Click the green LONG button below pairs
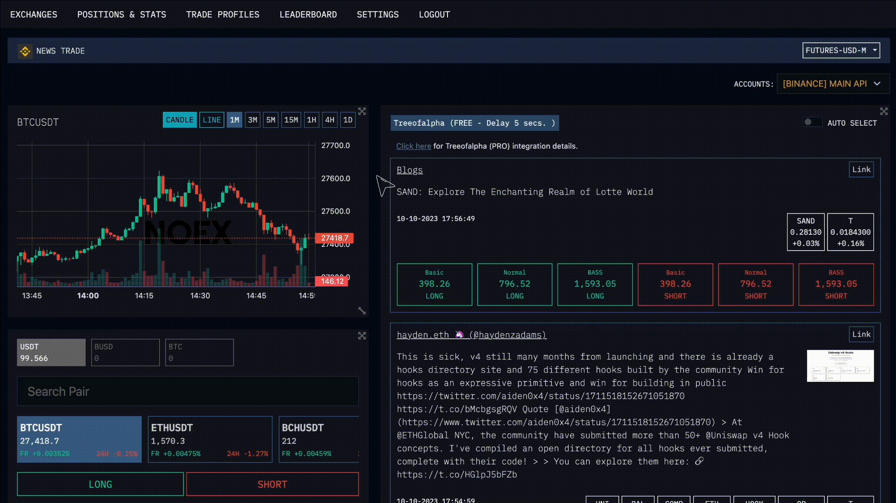Viewport: 896px width, 503px height. (100, 484)
